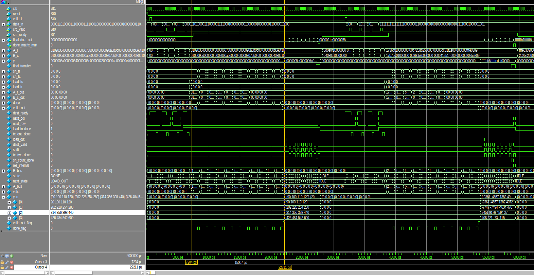534x276 pixels.
Task: Select the state signal icon
Action: (x=9, y=176)
